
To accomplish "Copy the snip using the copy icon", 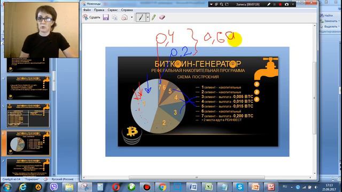I will (x=115, y=17).
